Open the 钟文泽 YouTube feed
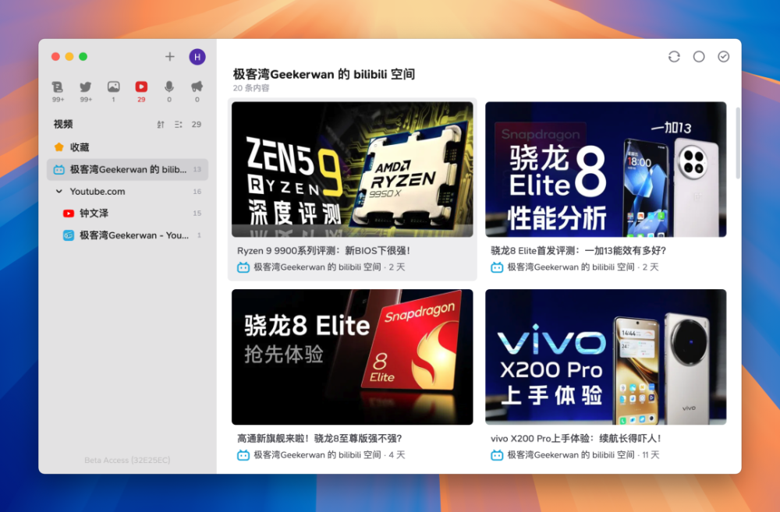This screenshot has width=780, height=512. click(127, 214)
